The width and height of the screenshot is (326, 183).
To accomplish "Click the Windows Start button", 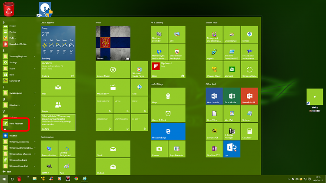I will (x=4, y=179).
